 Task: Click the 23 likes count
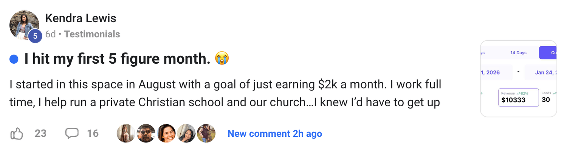click(x=40, y=133)
